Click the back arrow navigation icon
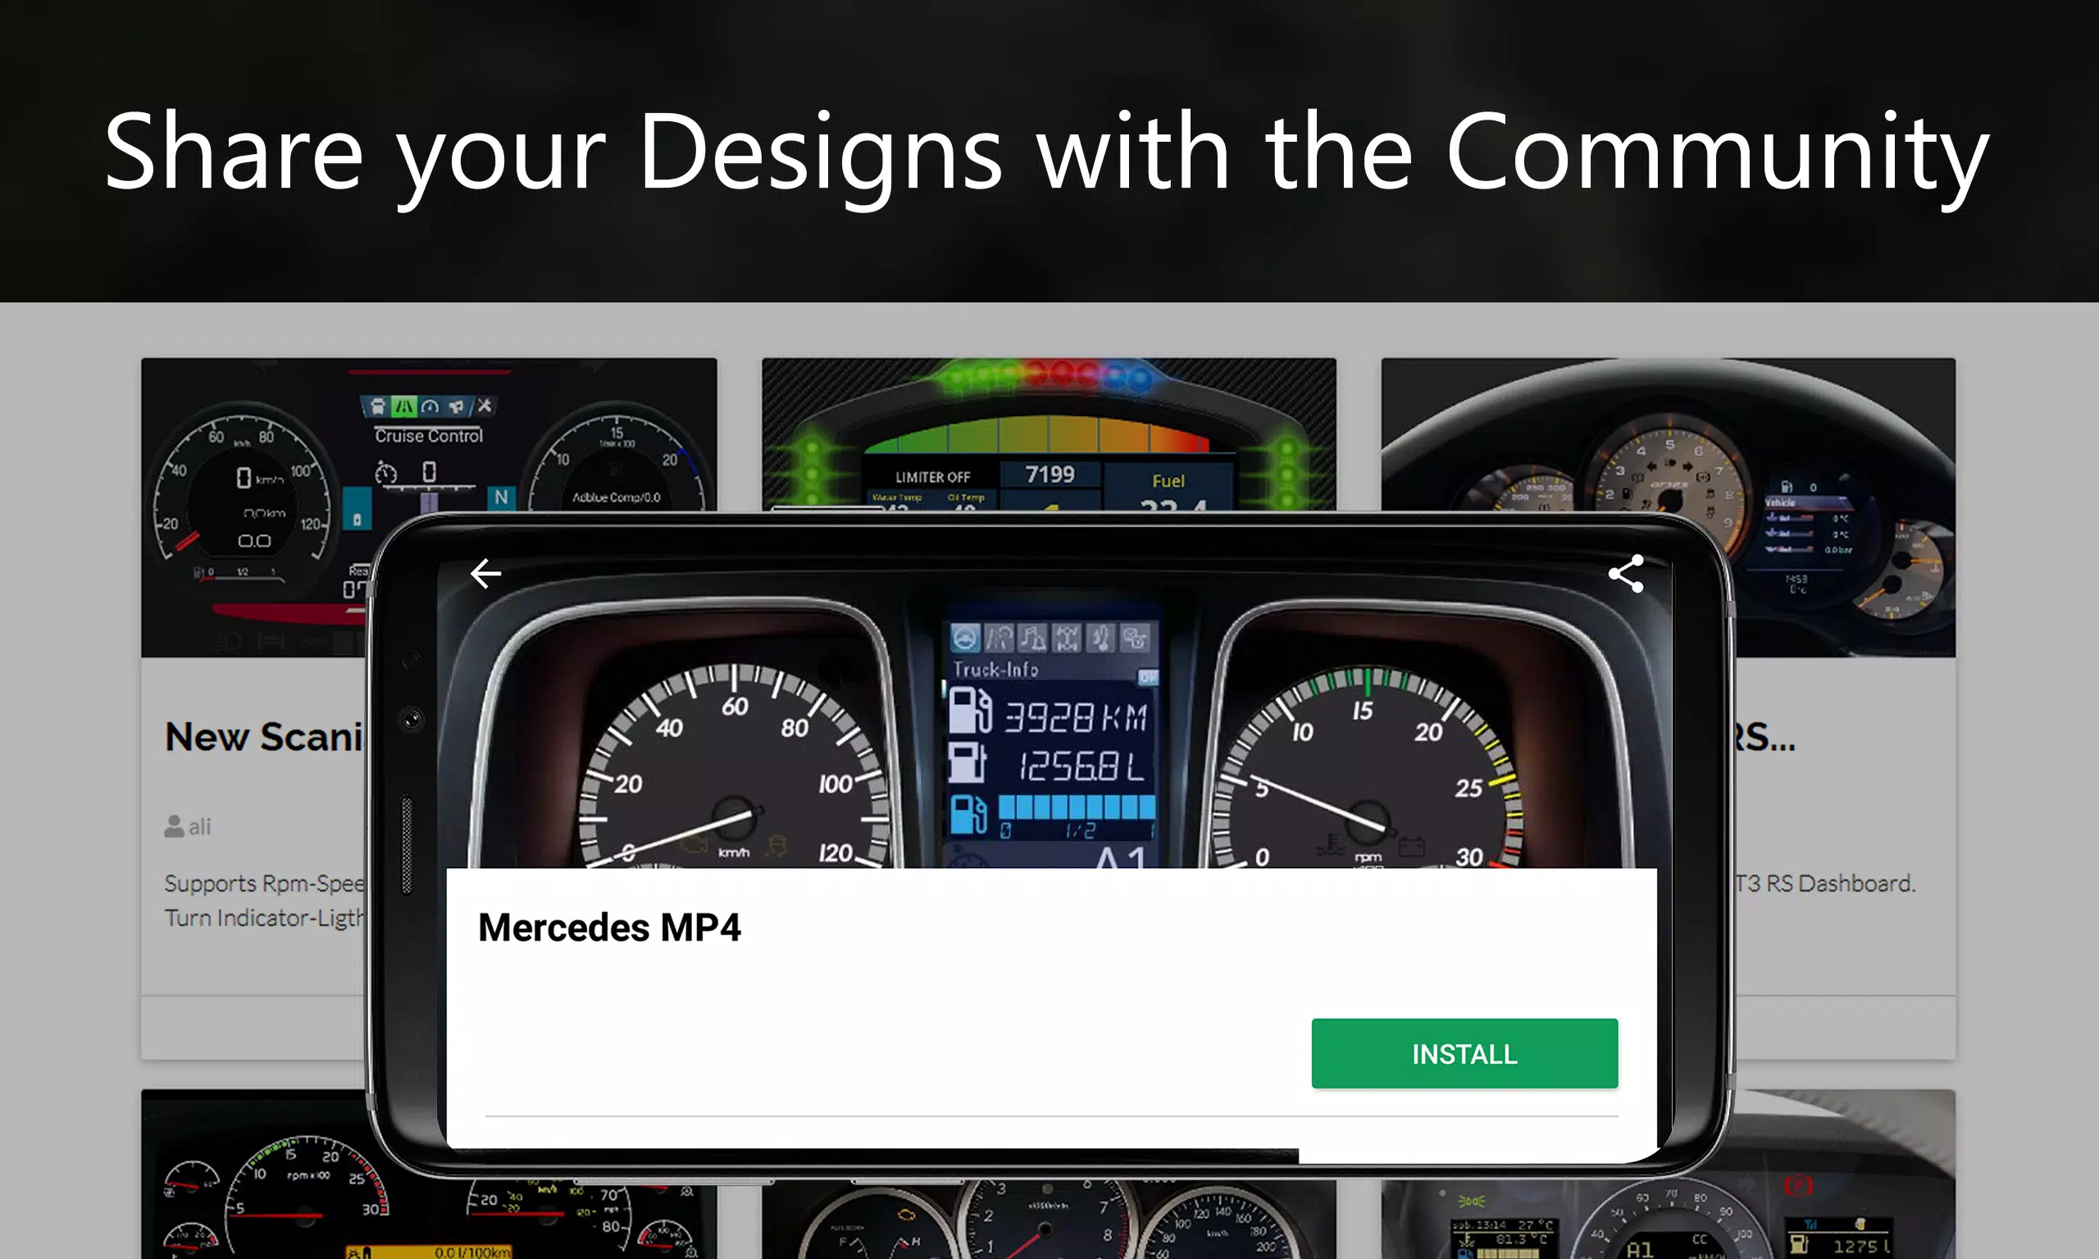 pos(483,573)
